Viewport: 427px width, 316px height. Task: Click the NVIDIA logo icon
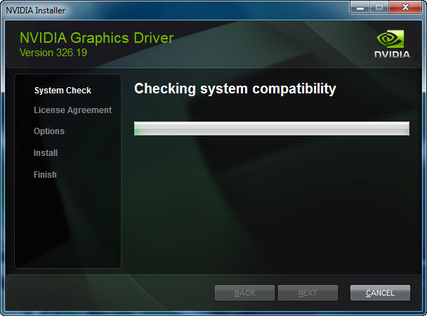(393, 44)
